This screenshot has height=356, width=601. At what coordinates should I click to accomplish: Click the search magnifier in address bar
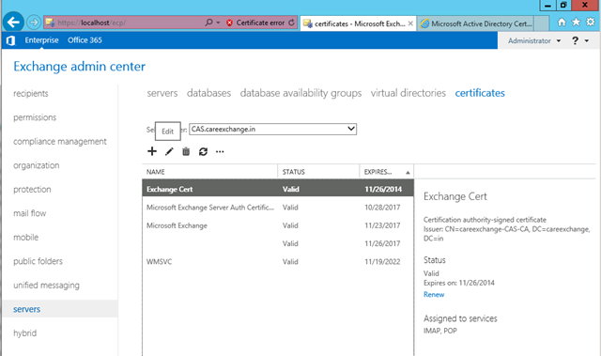(x=208, y=23)
